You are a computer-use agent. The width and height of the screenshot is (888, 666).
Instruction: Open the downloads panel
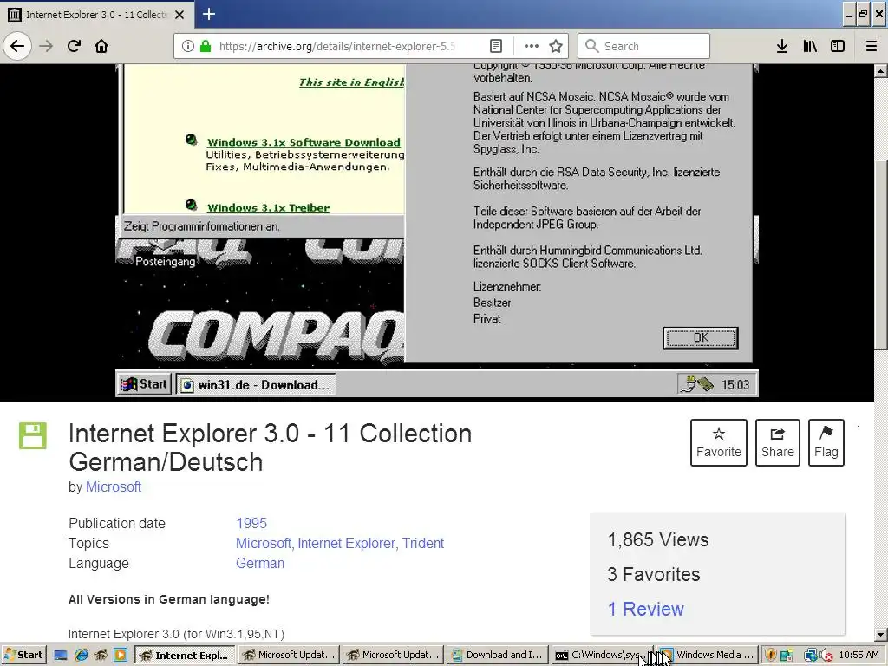782,46
